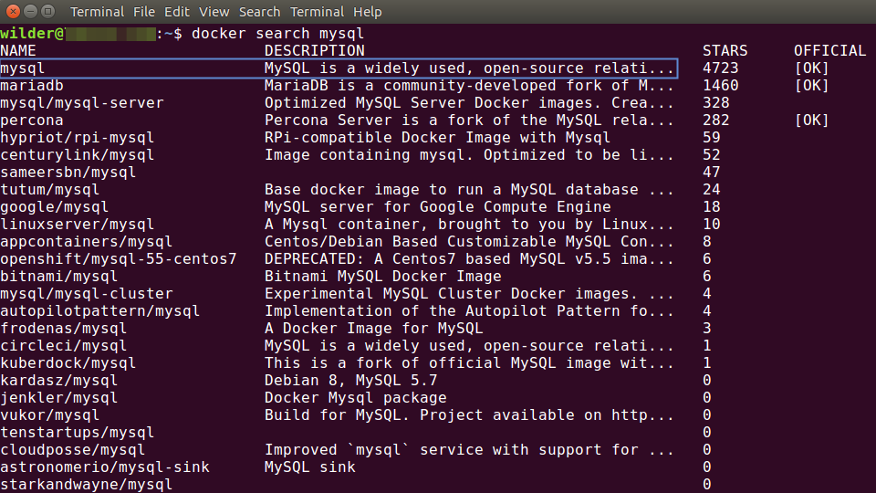The image size is (876, 493).
Task: Click the star count 24
Action: point(711,190)
